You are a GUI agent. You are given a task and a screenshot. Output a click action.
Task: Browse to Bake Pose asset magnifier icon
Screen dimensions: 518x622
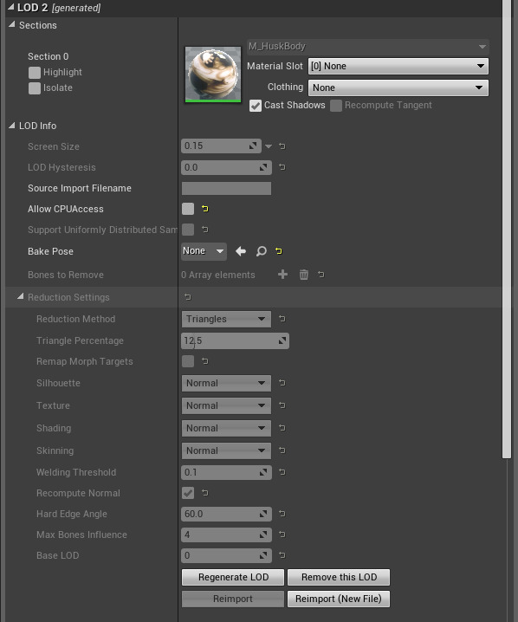pyautogui.click(x=261, y=251)
